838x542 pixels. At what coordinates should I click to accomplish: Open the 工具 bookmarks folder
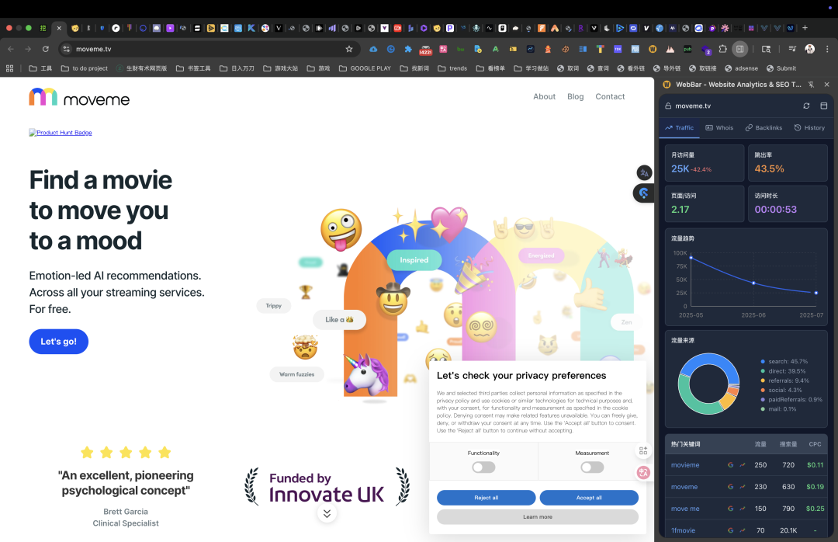click(40, 68)
